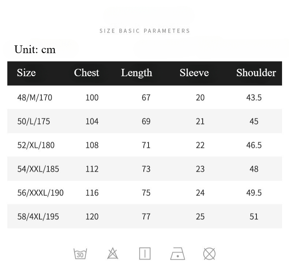Screen dimensions: 289x278
Task: Click the do not bleach triangle icon
Action: 113,253
